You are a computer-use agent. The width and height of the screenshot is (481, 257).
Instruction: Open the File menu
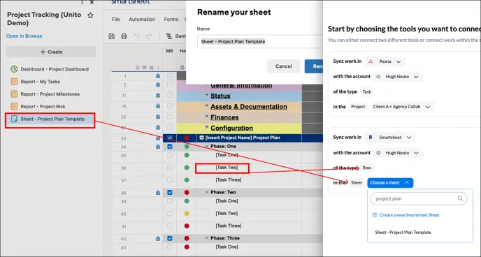pyautogui.click(x=115, y=20)
